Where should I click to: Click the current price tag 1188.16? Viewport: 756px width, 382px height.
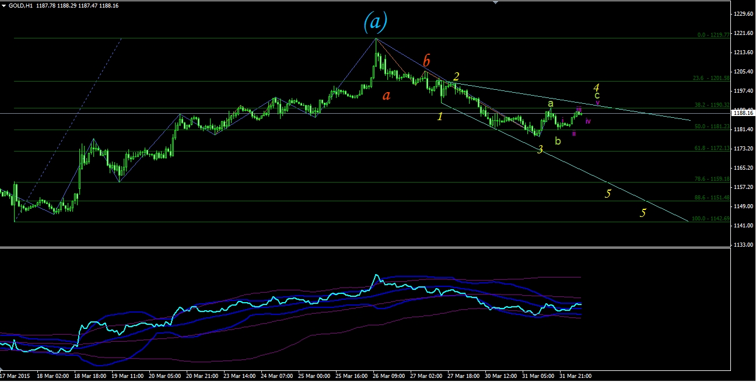tap(743, 113)
